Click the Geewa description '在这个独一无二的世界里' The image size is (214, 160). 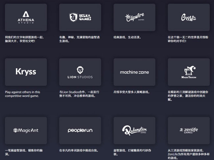point(188,39)
